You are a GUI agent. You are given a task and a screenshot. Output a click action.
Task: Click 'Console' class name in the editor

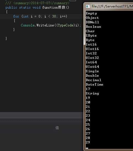[x=28, y=25]
